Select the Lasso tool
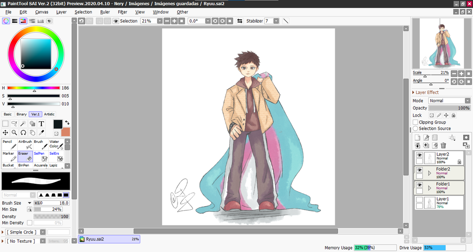 (14, 124)
